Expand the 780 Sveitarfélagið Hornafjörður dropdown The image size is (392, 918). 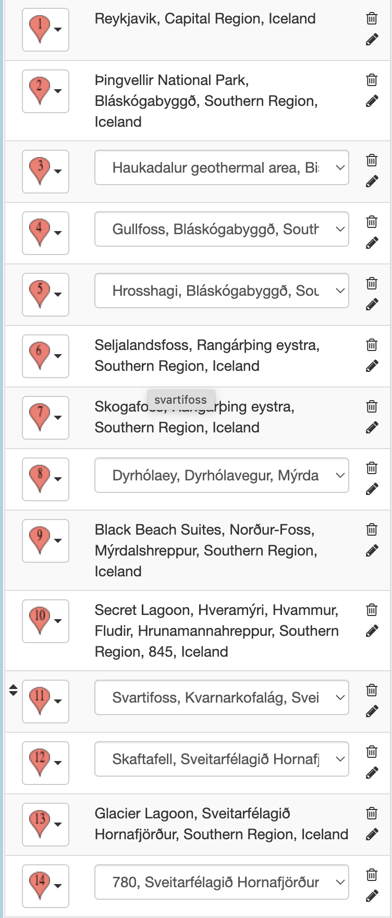coord(222,882)
